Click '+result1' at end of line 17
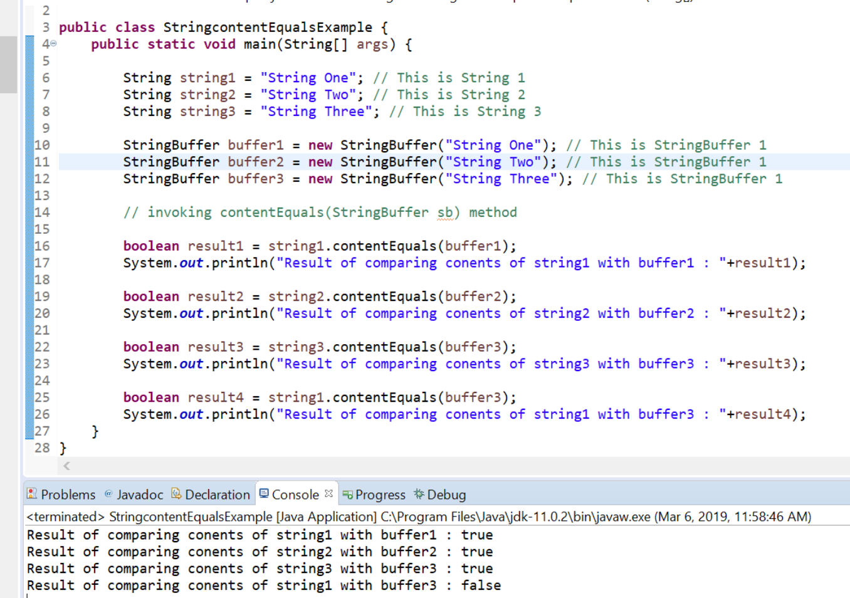850x598 pixels. 758,263
